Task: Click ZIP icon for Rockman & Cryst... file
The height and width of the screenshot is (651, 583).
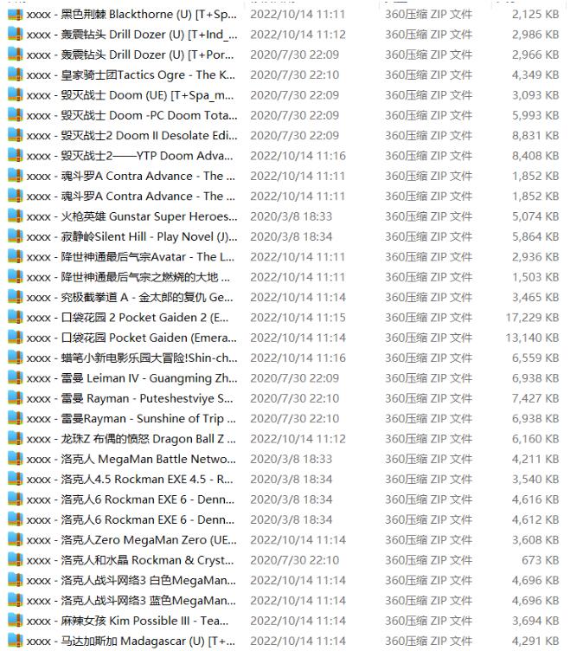Action: [x=16, y=560]
